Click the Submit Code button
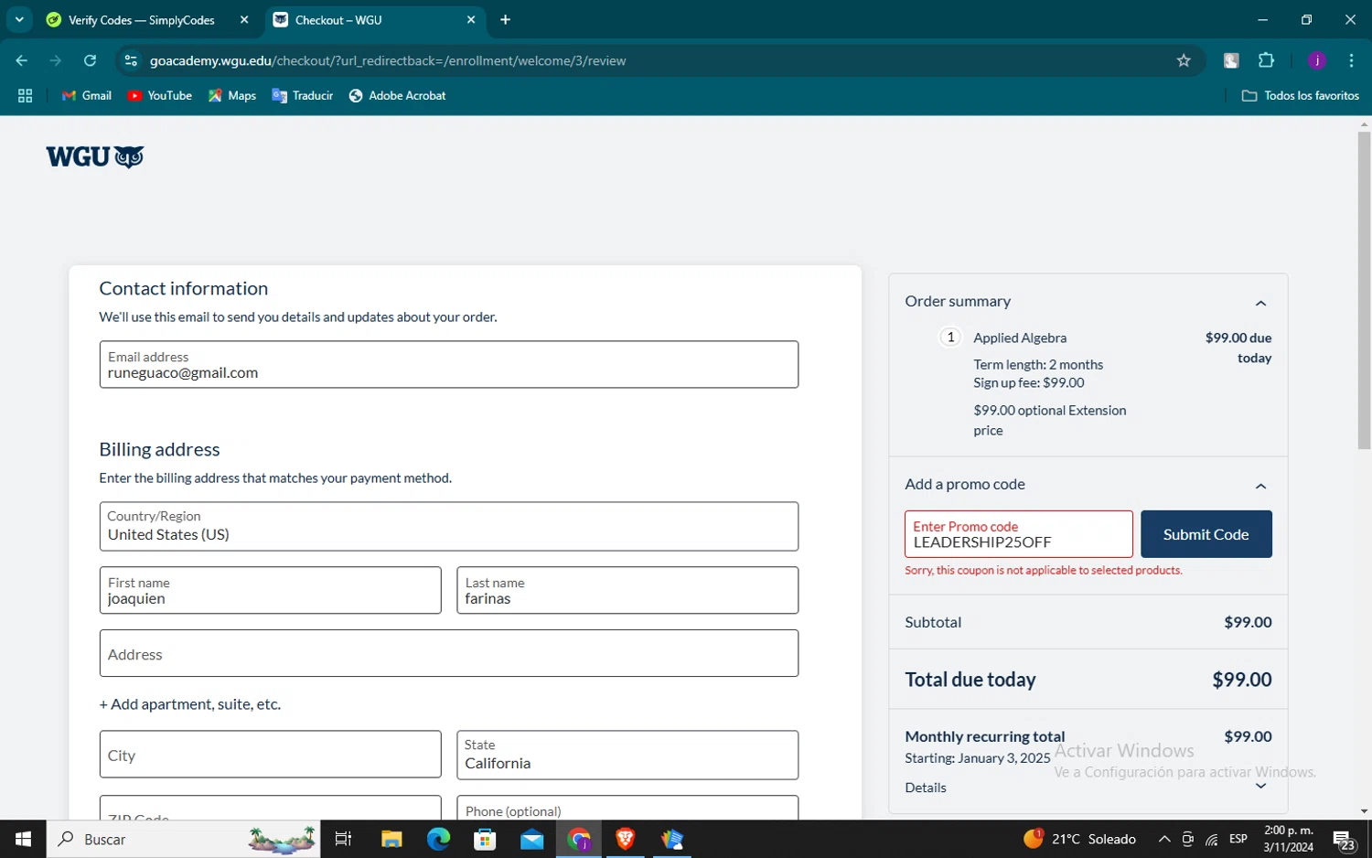 click(x=1206, y=534)
